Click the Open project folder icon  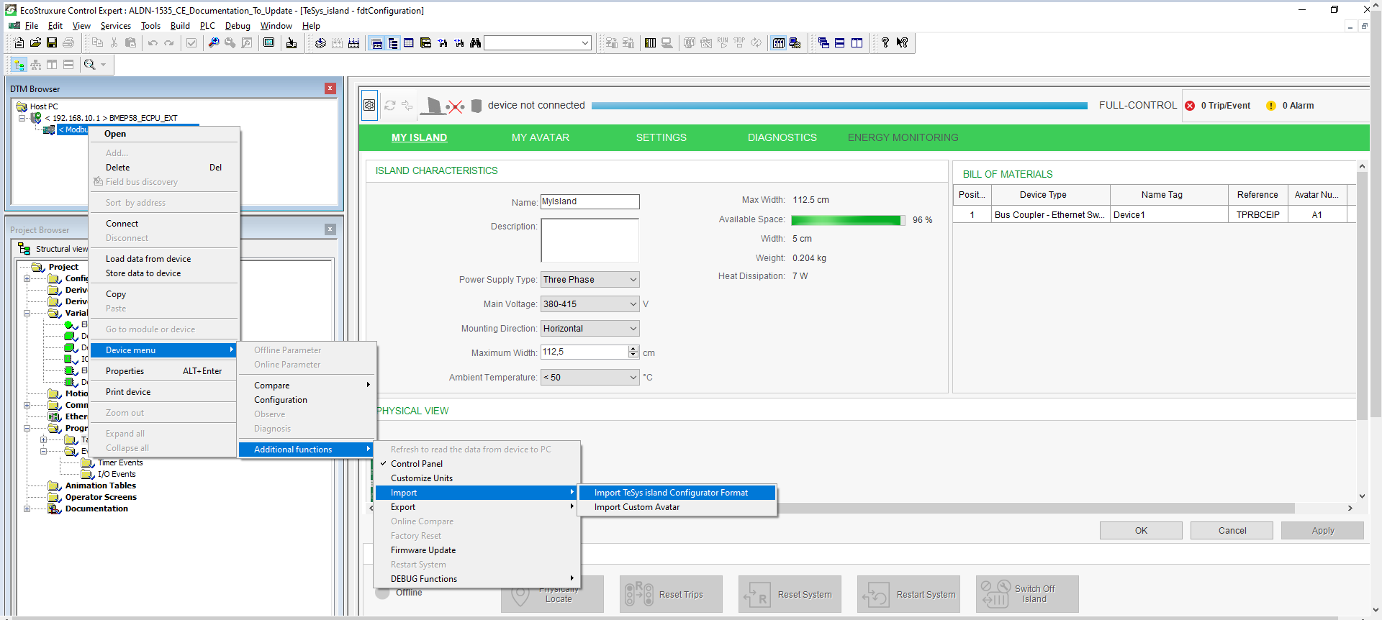pos(35,43)
